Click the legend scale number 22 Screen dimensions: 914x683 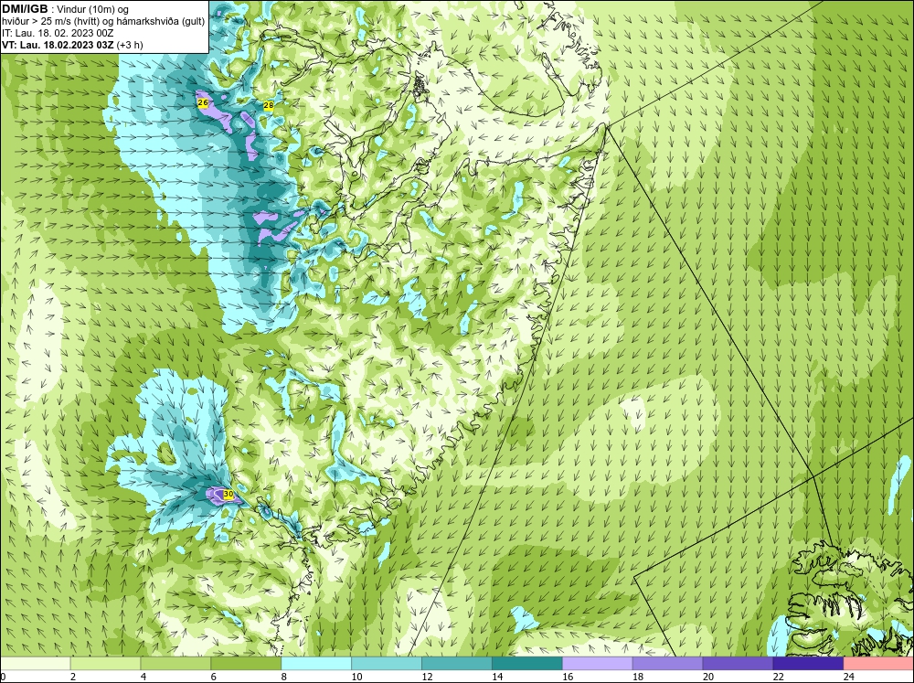click(x=778, y=677)
